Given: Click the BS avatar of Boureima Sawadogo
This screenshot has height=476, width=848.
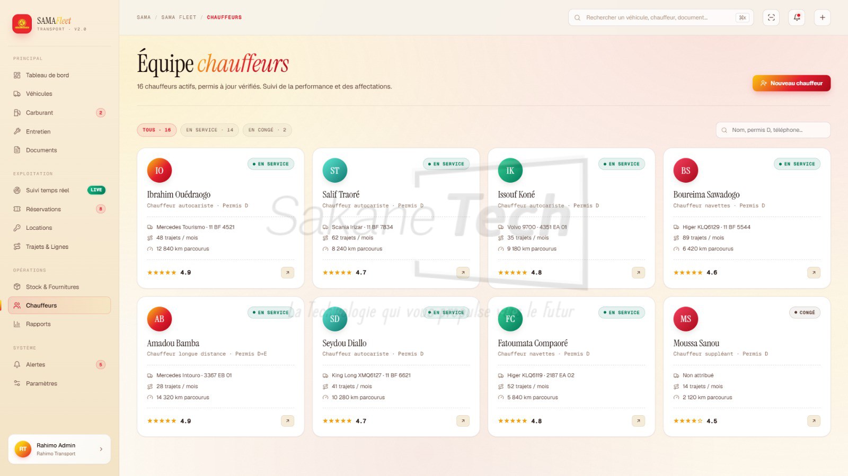Looking at the screenshot, I should (x=685, y=170).
